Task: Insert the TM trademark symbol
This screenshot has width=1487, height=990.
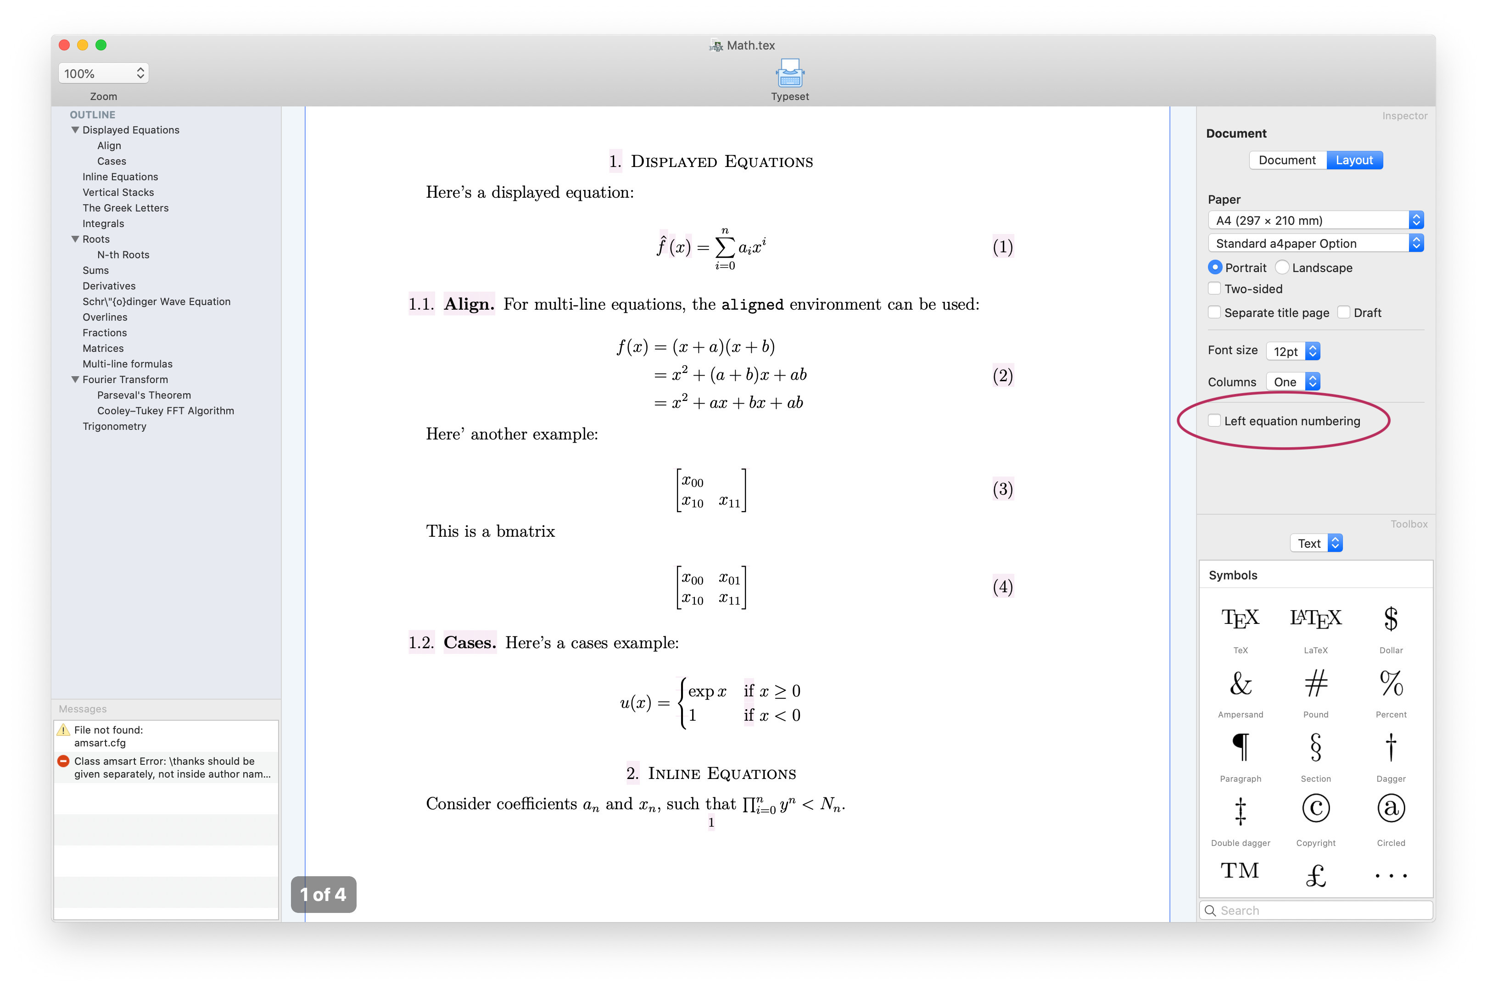Action: [1239, 871]
